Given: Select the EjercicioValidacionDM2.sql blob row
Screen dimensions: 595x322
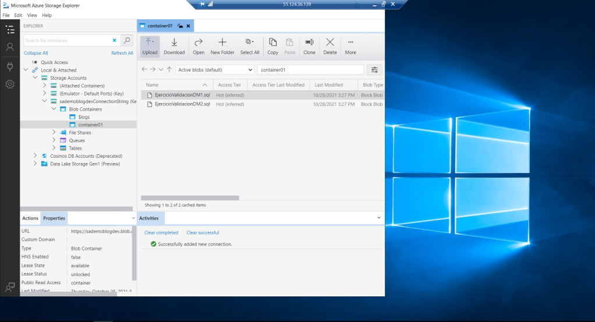Looking at the screenshot, I should tap(182, 104).
